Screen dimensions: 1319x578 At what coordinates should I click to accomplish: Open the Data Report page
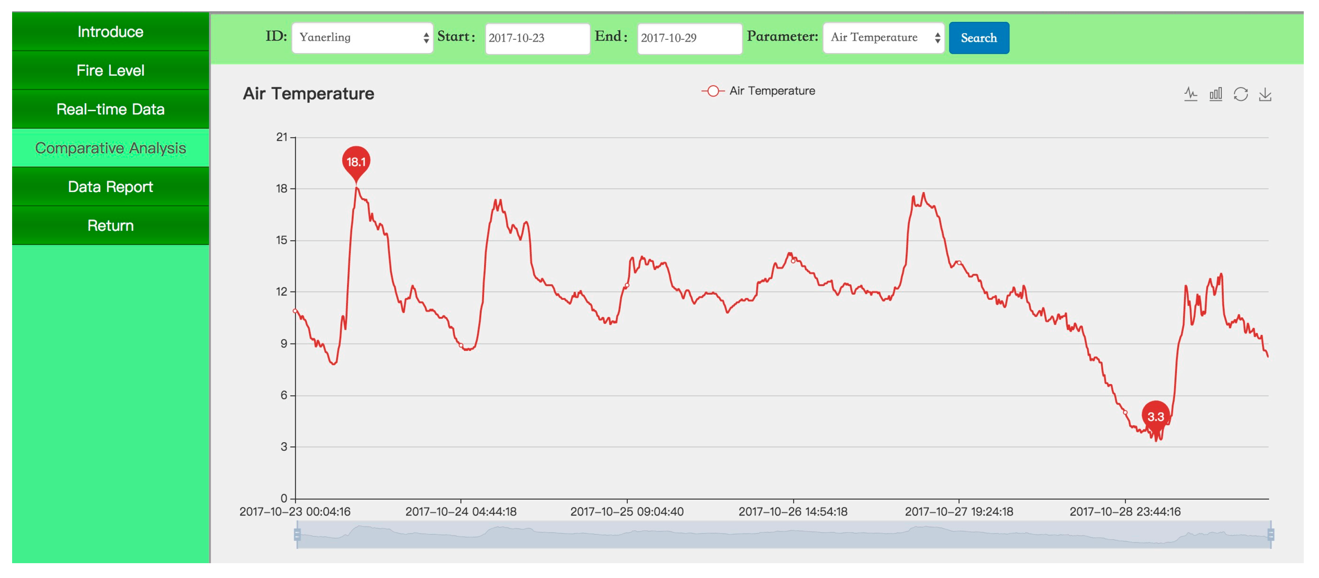pyautogui.click(x=110, y=187)
